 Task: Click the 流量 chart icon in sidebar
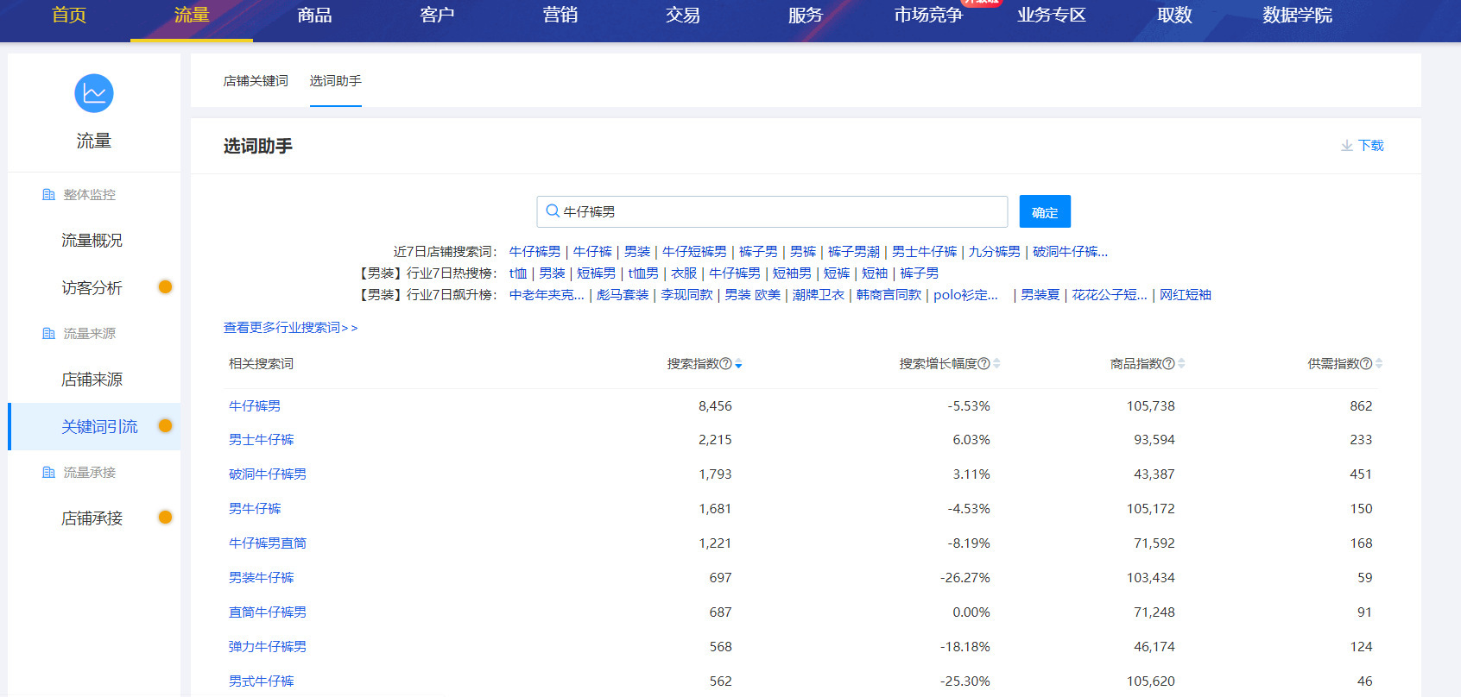click(x=94, y=93)
